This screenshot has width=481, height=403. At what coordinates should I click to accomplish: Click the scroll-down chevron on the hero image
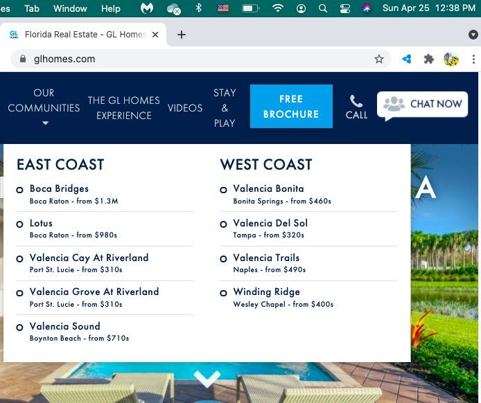tap(207, 379)
